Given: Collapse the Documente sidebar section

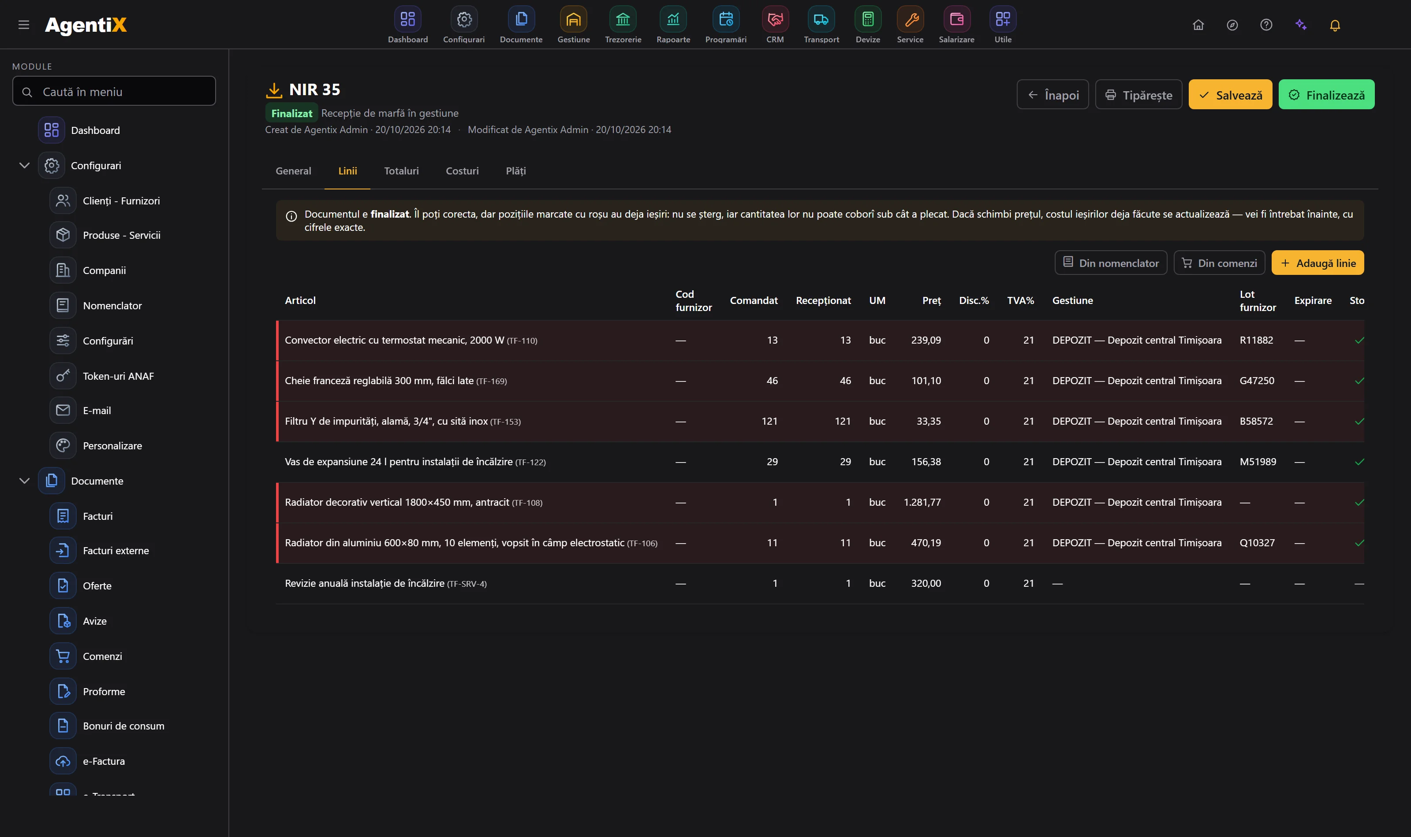Looking at the screenshot, I should [x=24, y=481].
